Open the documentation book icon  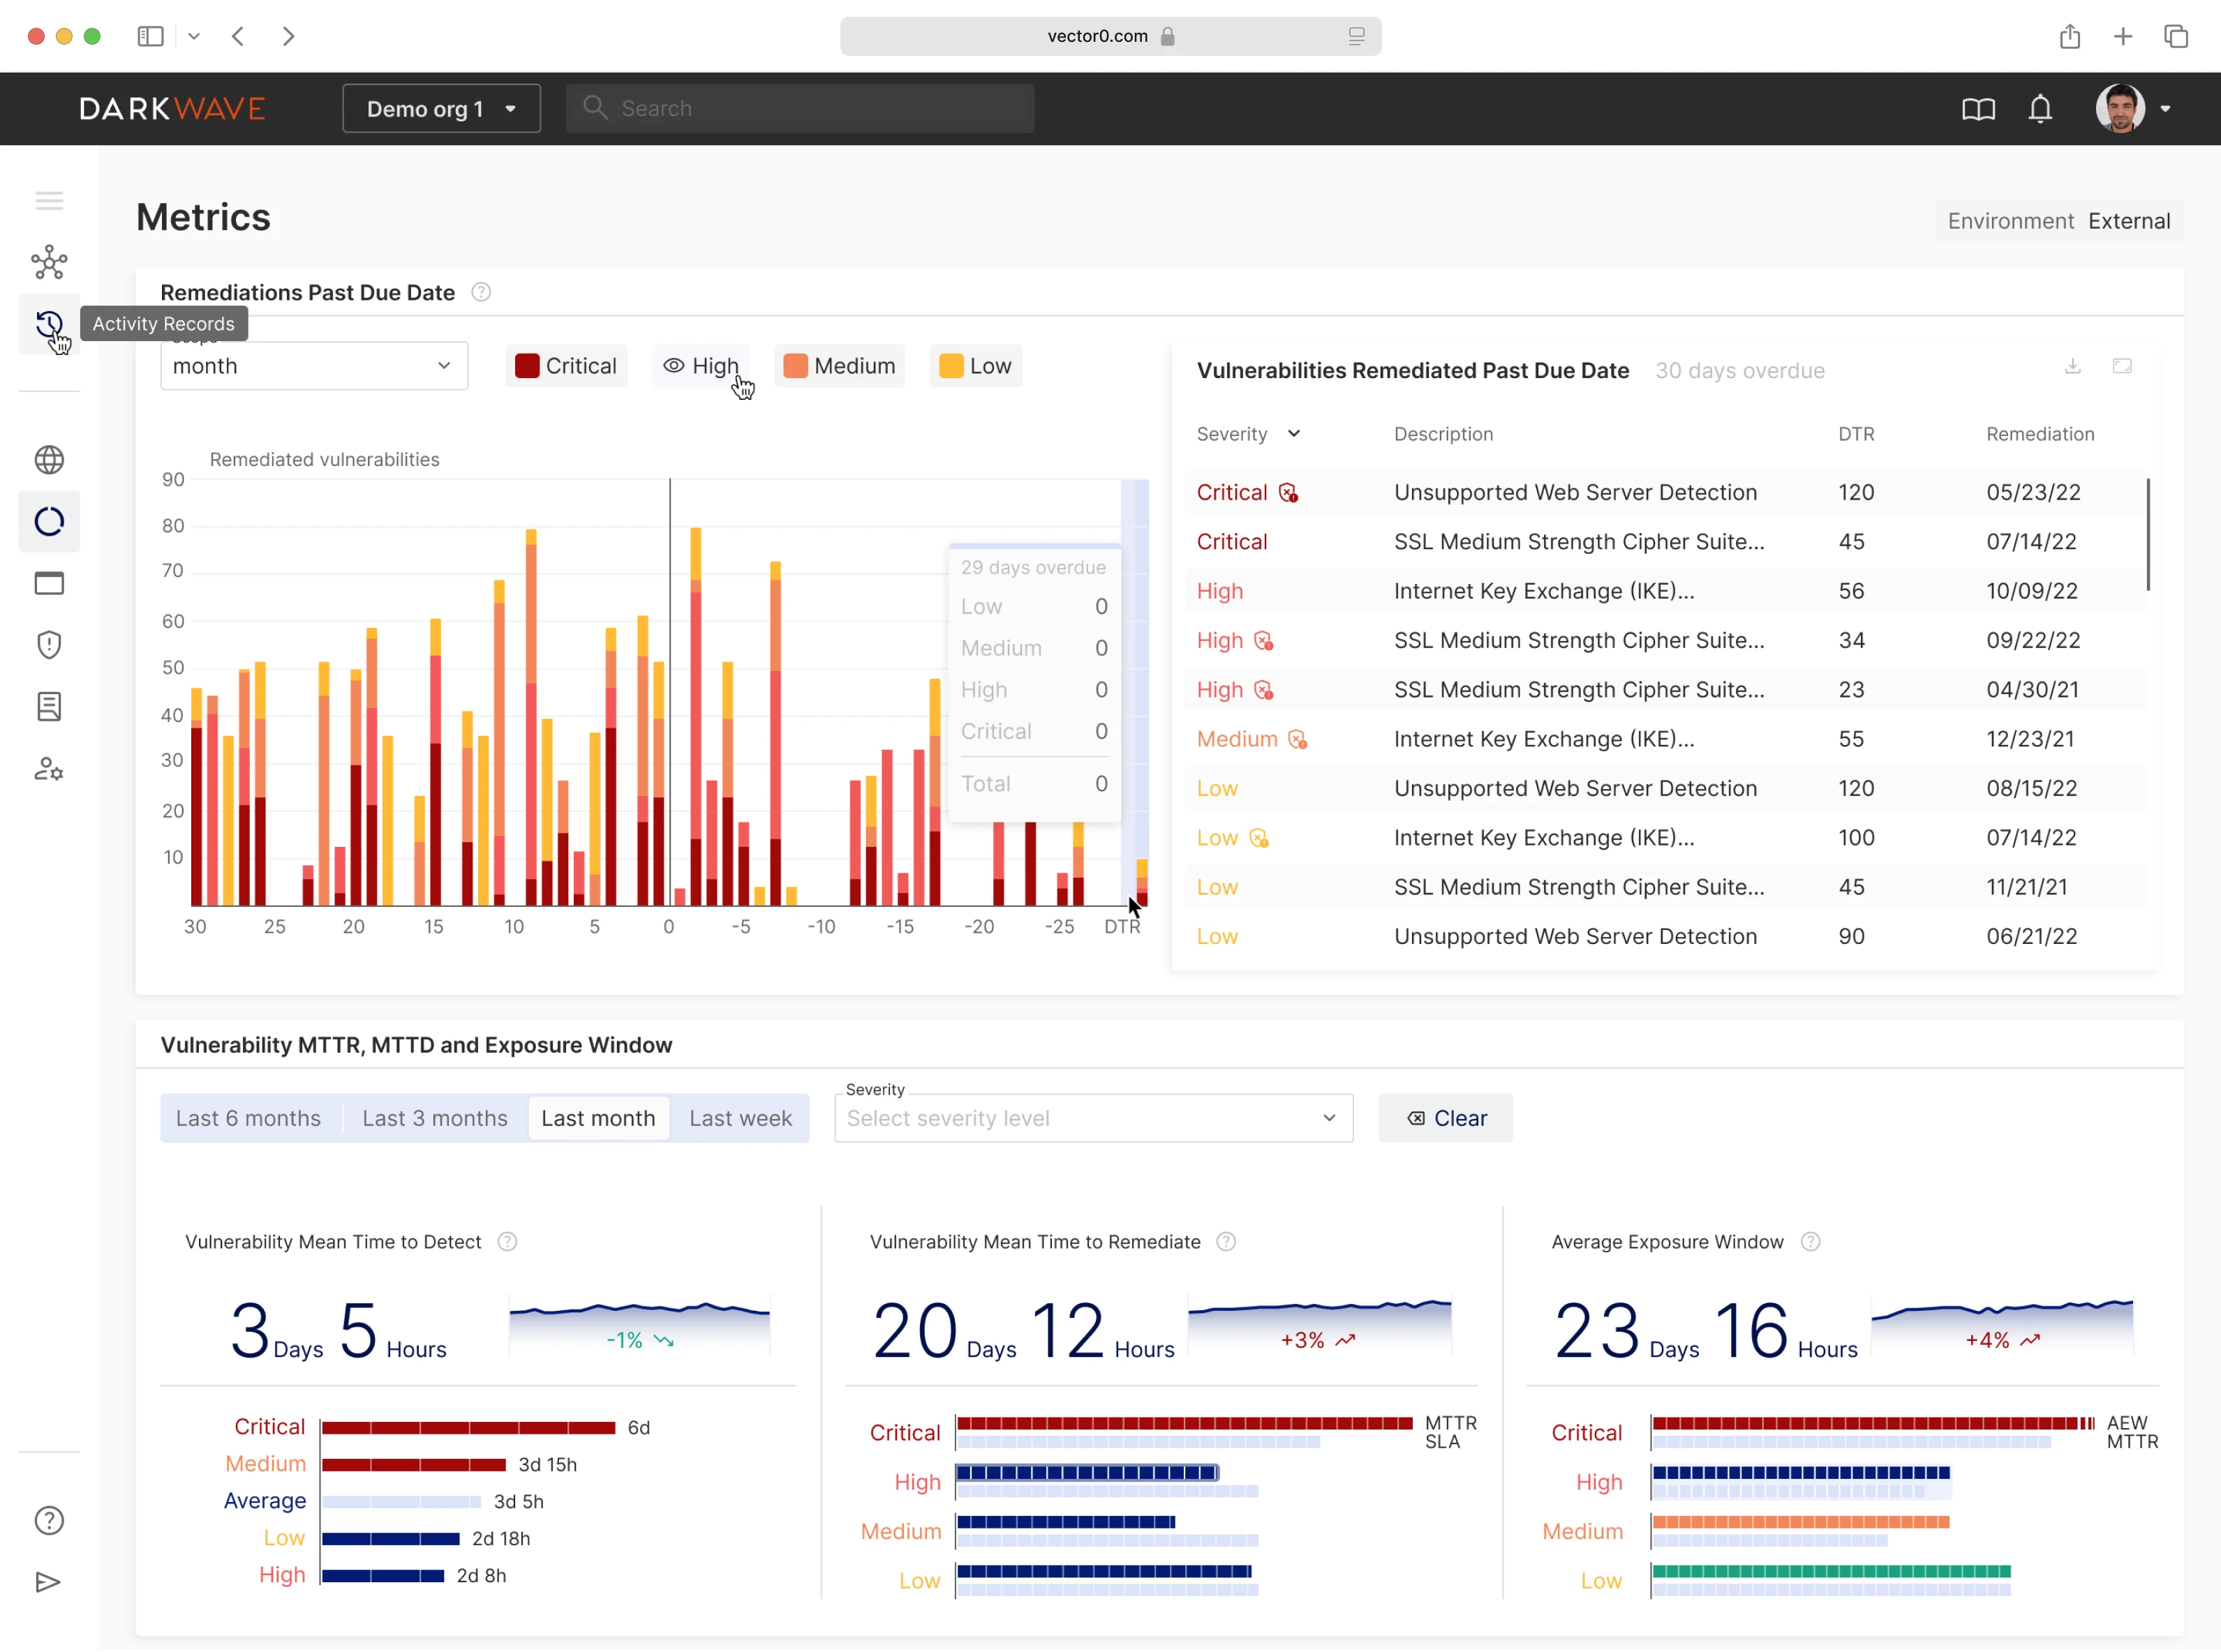(x=1978, y=109)
